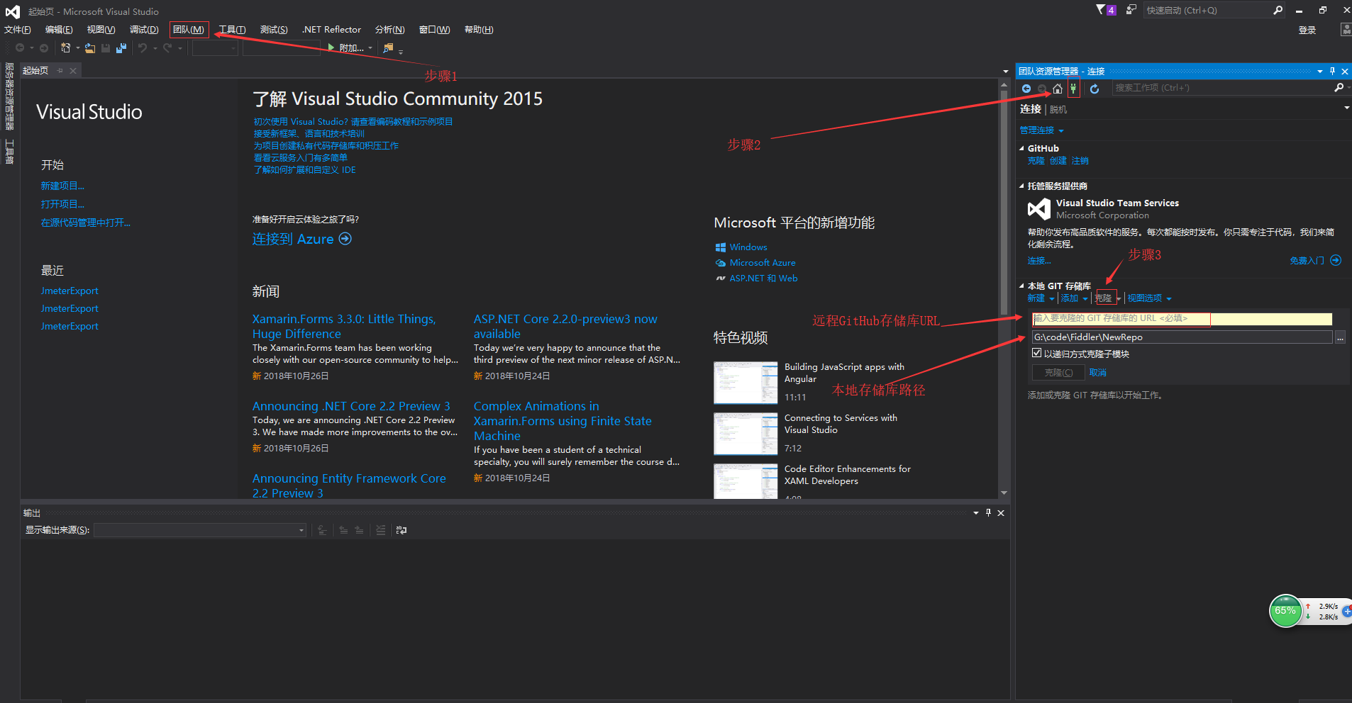This screenshot has height=703, width=1352.
Task: Click green plug Manage Connections icon
Action: [x=1073, y=89]
